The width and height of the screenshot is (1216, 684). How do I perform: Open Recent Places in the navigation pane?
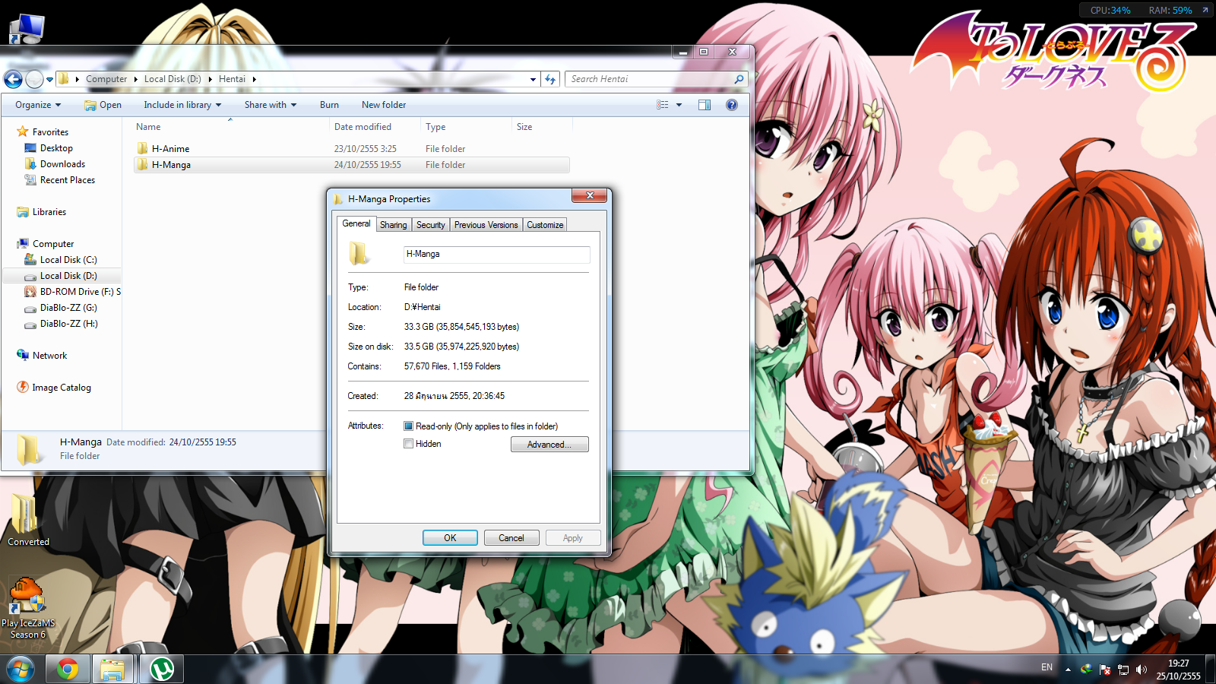[x=68, y=180]
